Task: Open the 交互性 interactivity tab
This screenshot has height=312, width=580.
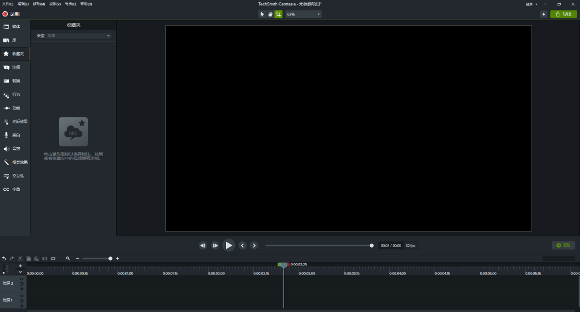Action: click(x=15, y=176)
